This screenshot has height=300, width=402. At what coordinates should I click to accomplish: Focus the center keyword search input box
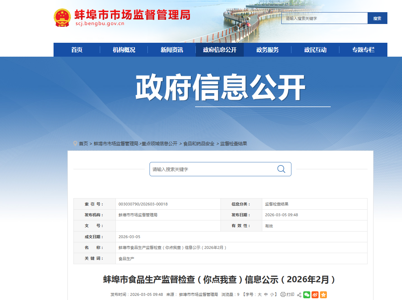212,169
